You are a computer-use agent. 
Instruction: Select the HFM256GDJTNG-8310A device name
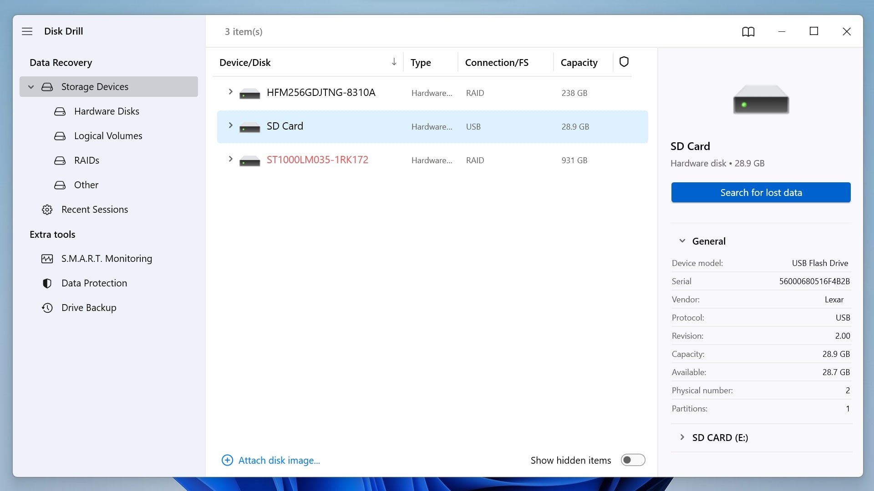321,92
